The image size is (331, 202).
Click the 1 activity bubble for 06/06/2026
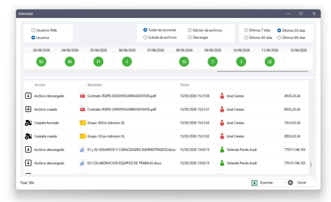(127, 62)
